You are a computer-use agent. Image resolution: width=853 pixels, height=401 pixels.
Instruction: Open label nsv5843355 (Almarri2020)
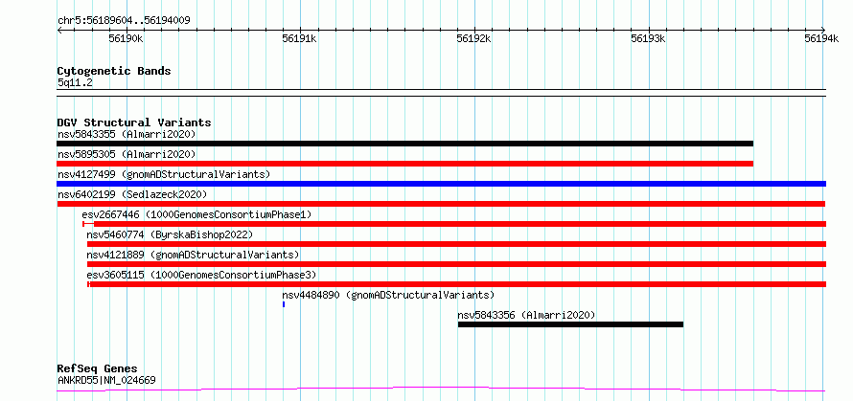[x=127, y=134]
